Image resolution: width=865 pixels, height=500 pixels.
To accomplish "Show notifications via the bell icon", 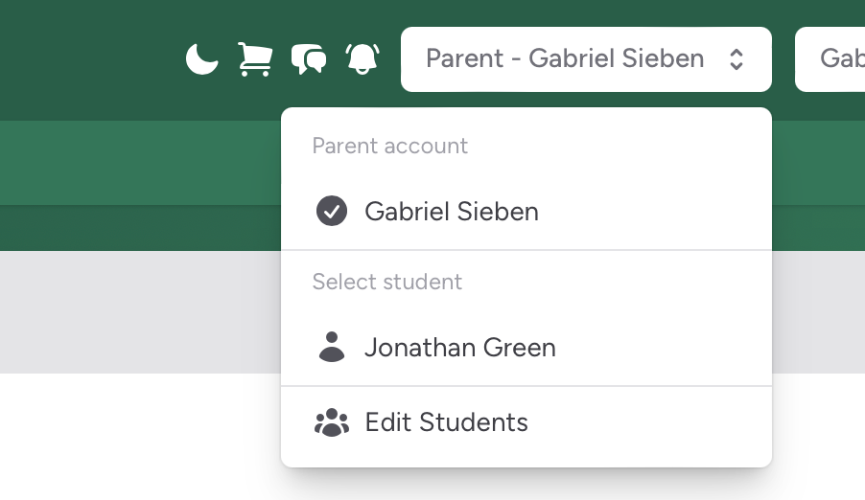I will [362, 59].
